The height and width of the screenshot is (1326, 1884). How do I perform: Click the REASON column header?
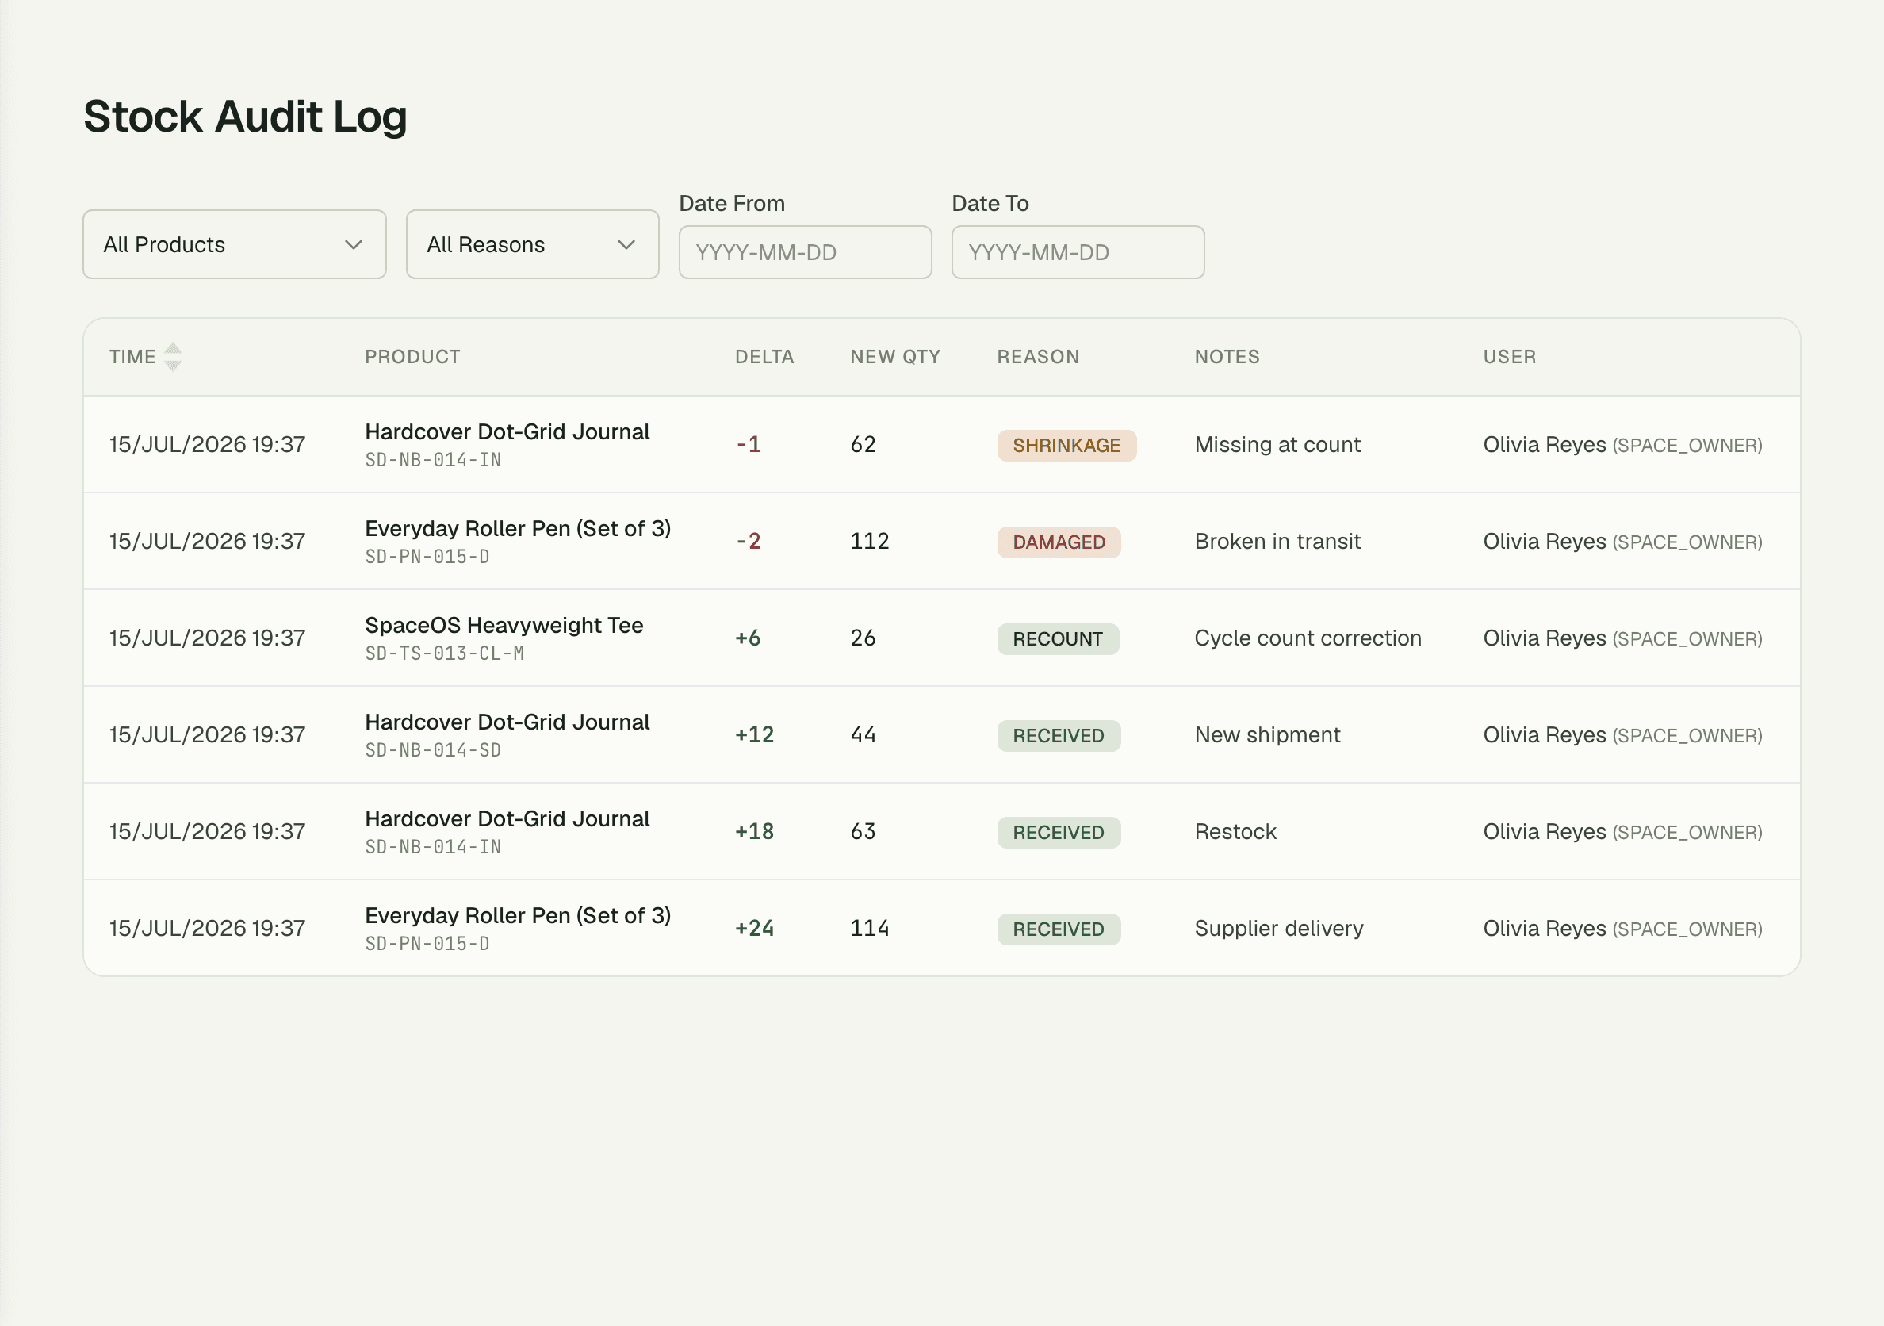[1038, 357]
